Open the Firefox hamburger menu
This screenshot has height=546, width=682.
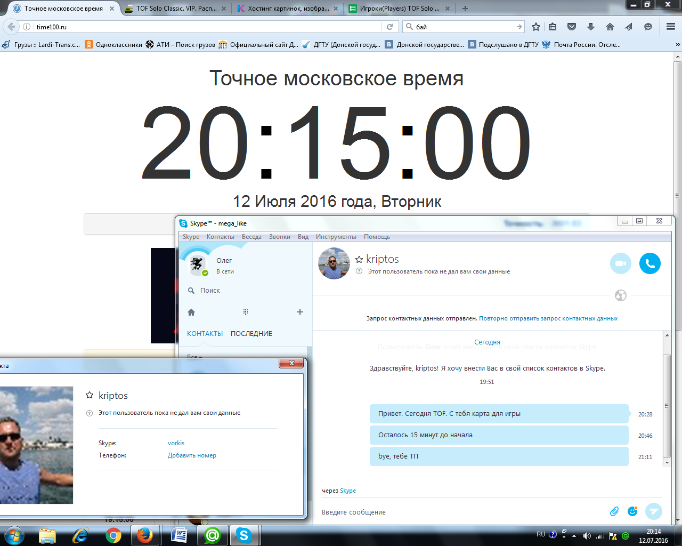pos(671,27)
